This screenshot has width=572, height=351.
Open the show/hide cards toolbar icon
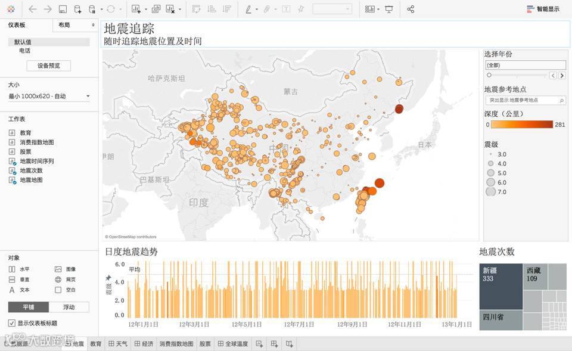[x=370, y=9]
